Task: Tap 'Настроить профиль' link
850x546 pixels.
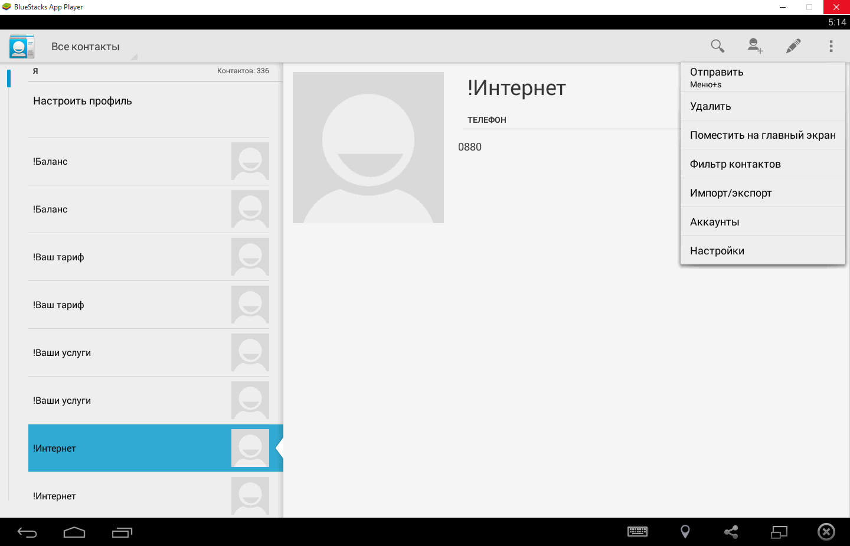Action: [x=83, y=101]
